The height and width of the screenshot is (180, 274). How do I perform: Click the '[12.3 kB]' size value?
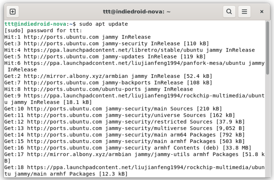tap(113, 174)
